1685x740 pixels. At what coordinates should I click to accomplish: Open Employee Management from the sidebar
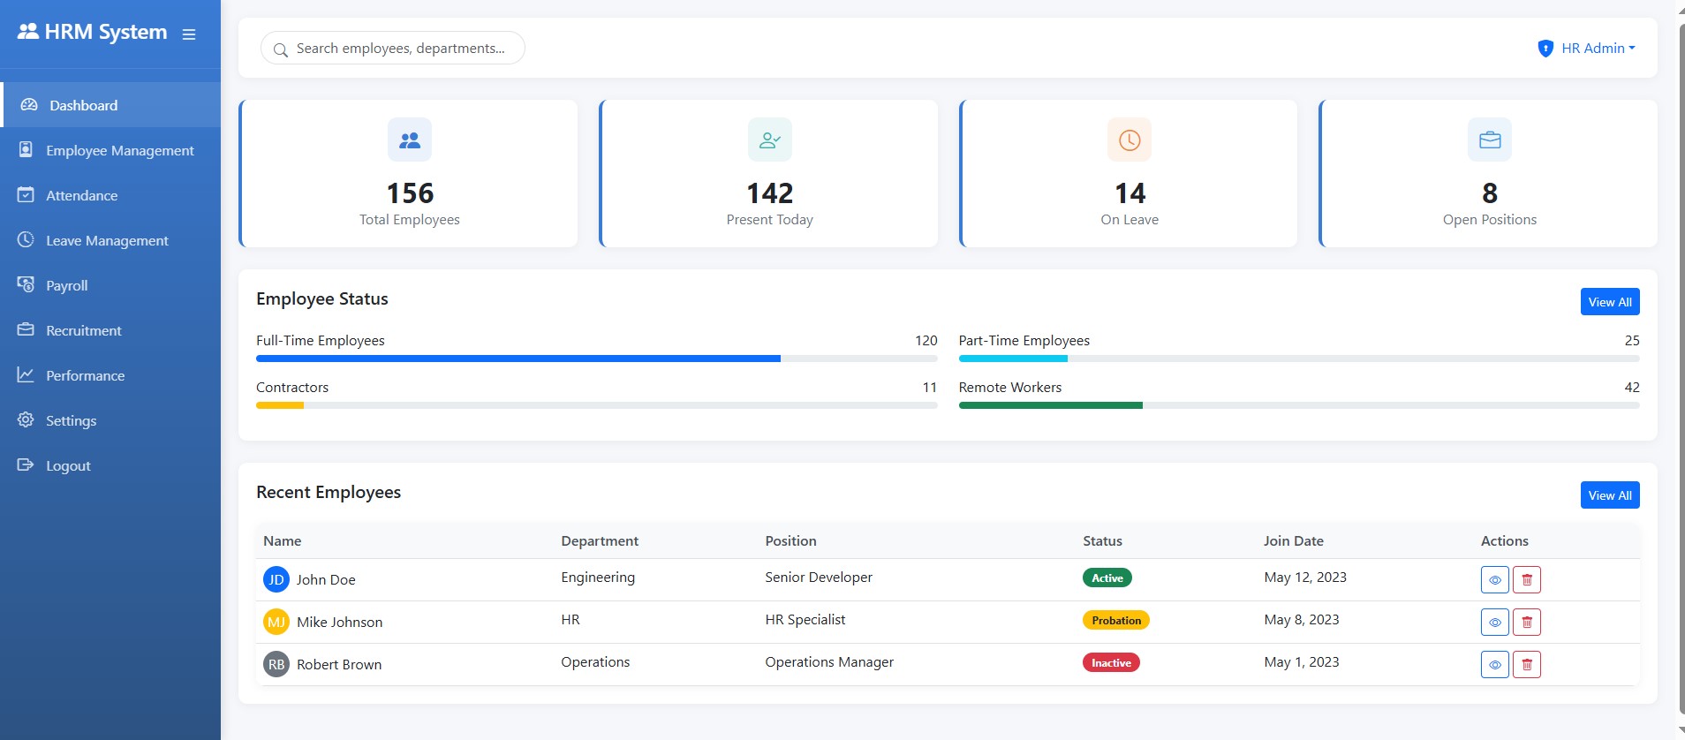click(x=119, y=151)
